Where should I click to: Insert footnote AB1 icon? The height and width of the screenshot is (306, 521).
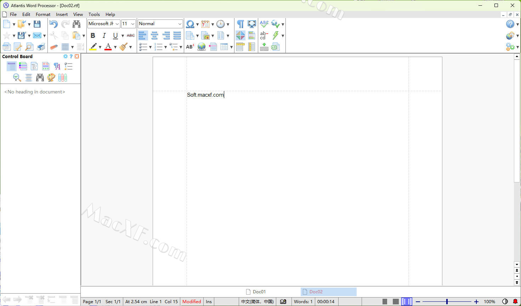point(190,47)
